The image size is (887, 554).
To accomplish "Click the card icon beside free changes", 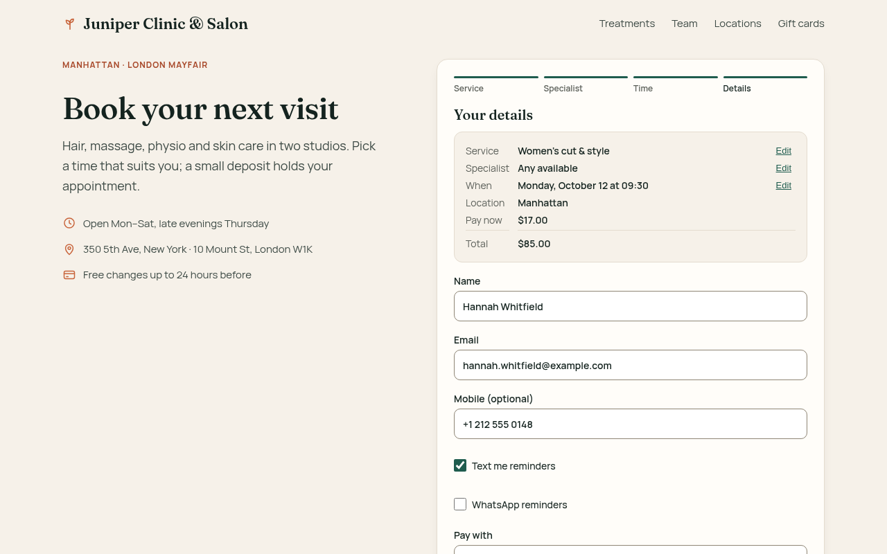I will point(69,275).
